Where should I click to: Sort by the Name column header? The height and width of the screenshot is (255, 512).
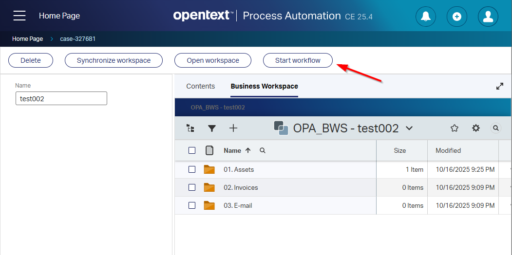pos(232,150)
